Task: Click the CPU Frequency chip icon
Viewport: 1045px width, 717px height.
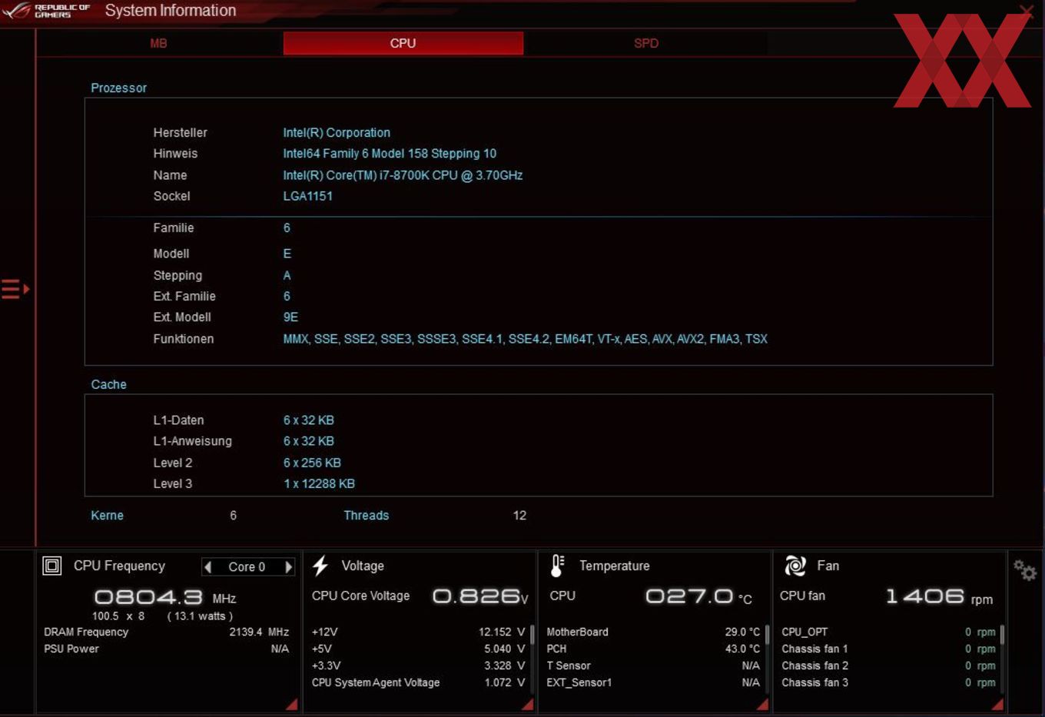Action: point(51,566)
